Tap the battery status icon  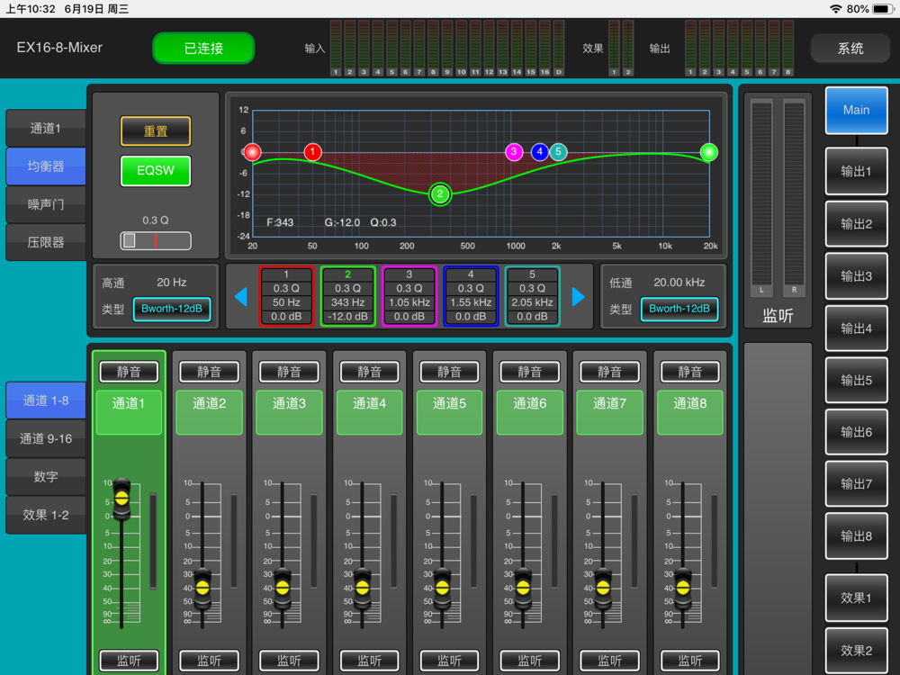(882, 9)
